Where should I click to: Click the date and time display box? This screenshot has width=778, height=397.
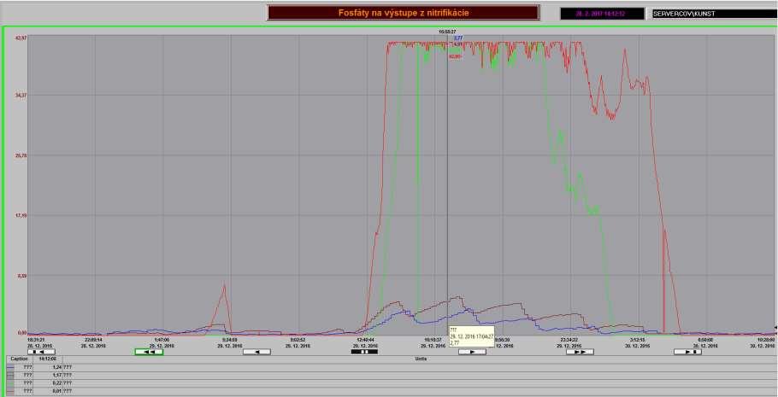pyautogui.click(x=603, y=14)
